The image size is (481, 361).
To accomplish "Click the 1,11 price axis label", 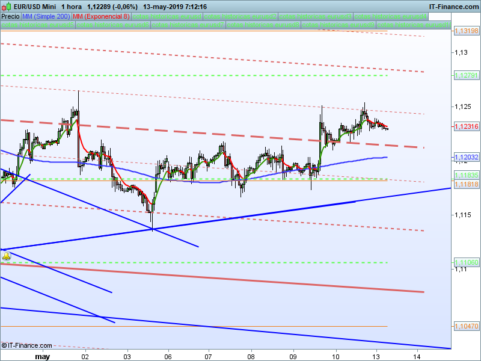I will point(461,270).
